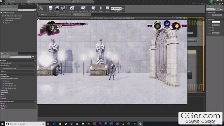This screenshot has height=126, width=224.
Task: Open Move Mode Group dropdown
Action: click(x=216, y=33)
